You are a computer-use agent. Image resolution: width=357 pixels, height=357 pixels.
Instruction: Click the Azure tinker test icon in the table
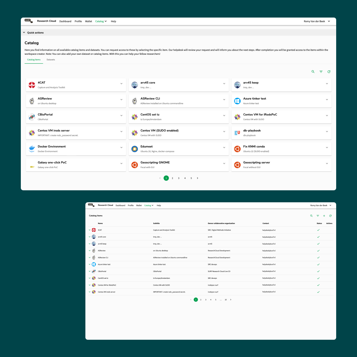(94, 264)
